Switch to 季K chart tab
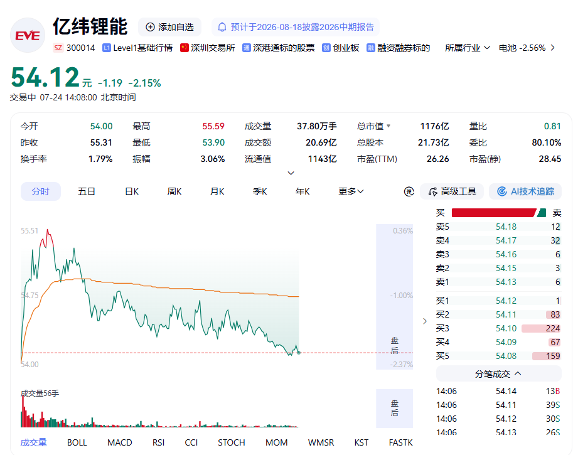 click(260, 191)
